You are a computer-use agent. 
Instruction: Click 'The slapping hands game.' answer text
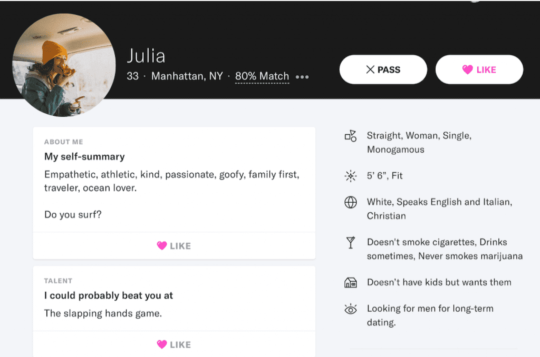(x=103, y=314)
